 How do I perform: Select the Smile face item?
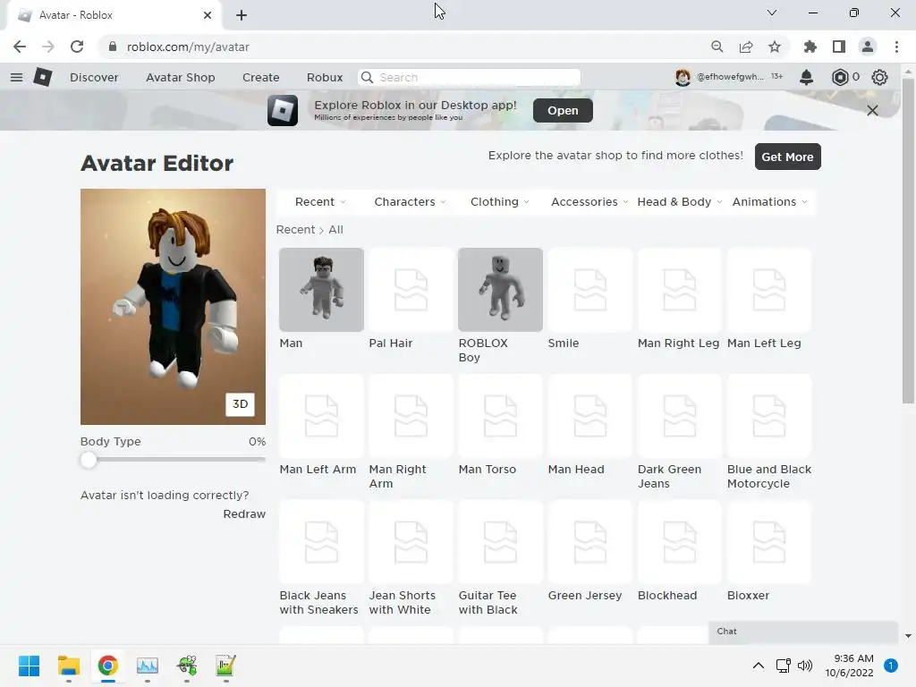click(x=590, y=290)
